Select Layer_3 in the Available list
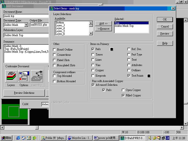The width and height of the screenshot is (188, 141). pyautogui.click(x=60, y=25)
